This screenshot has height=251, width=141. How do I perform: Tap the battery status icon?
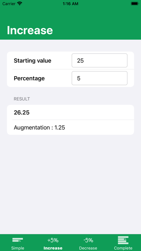(135, 4)
